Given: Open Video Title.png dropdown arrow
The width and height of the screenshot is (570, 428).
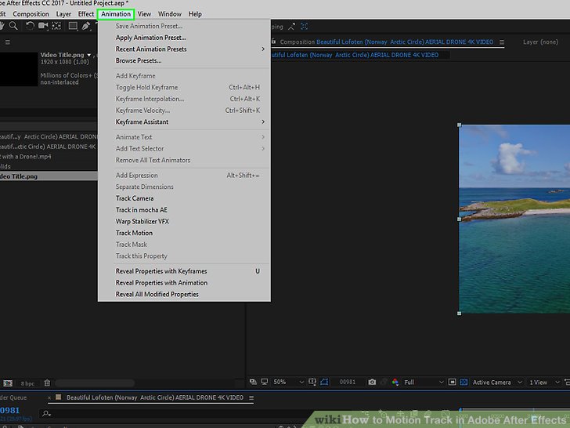Looking at the screenshot, I should (x=88, y=56).
